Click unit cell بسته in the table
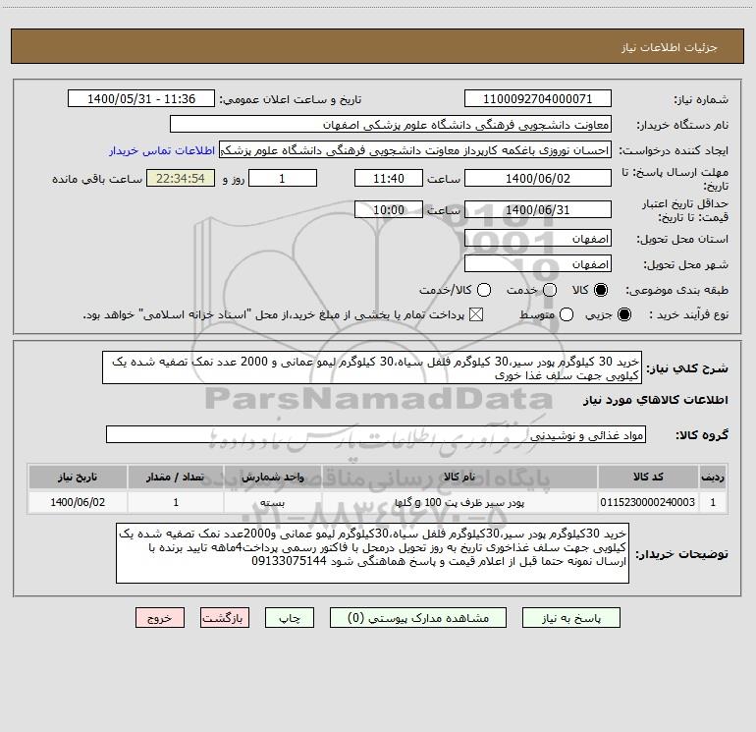 pyautogui.click(x=272, y=502)
